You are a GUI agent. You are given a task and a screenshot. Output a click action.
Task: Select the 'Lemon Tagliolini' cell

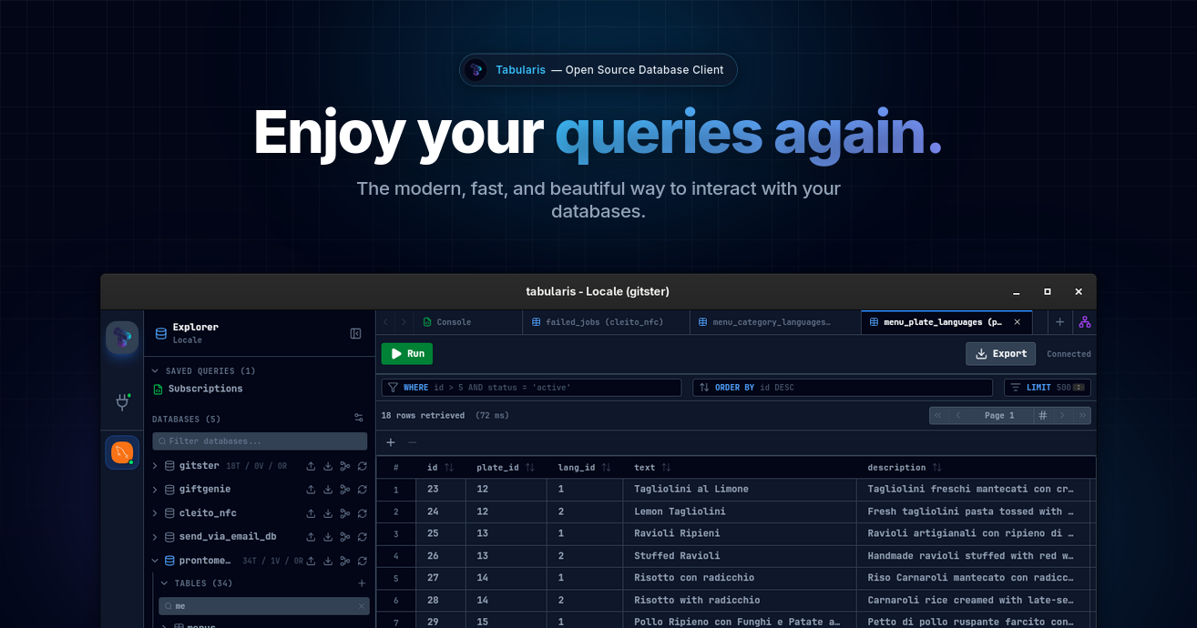coord(742,512)
